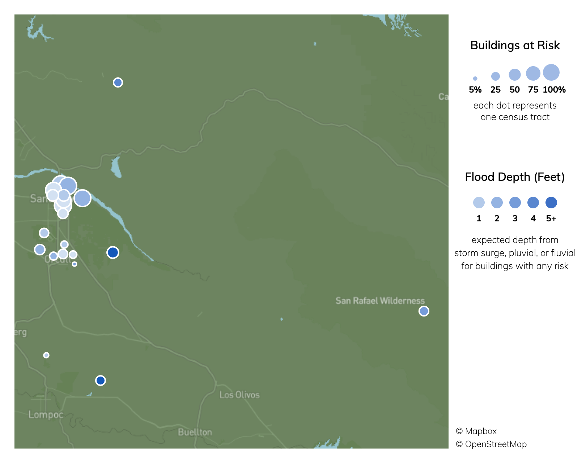Click the 25 percent size legend dot

(496, 76)
